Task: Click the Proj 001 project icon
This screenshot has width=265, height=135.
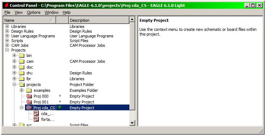Action: tap(29, 102)
